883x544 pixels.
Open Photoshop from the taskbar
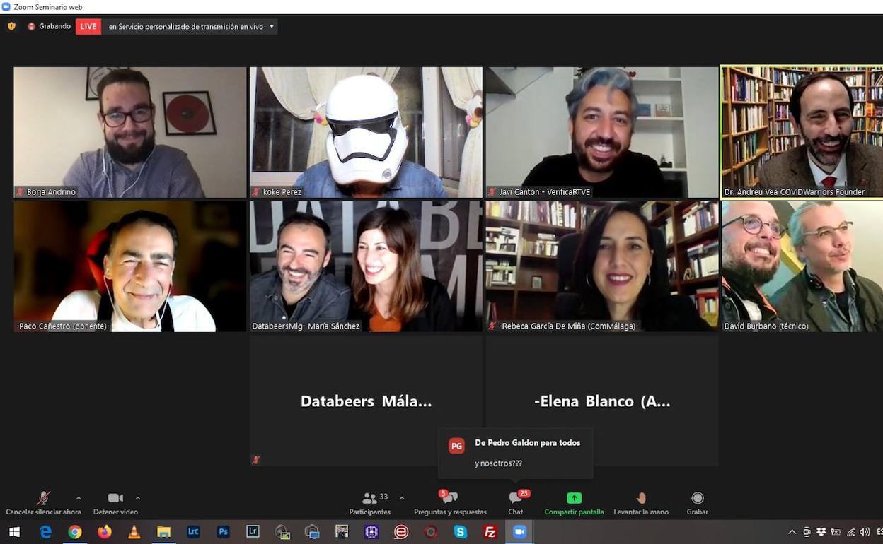(224, 532)
